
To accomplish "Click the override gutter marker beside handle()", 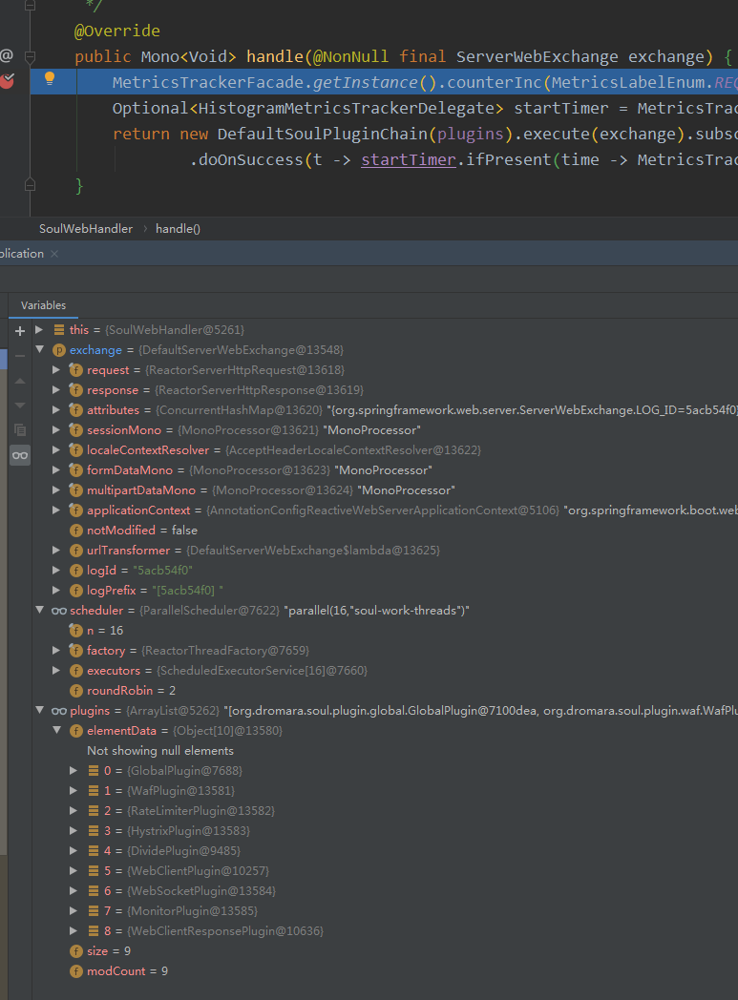I will tap(7, 55).
